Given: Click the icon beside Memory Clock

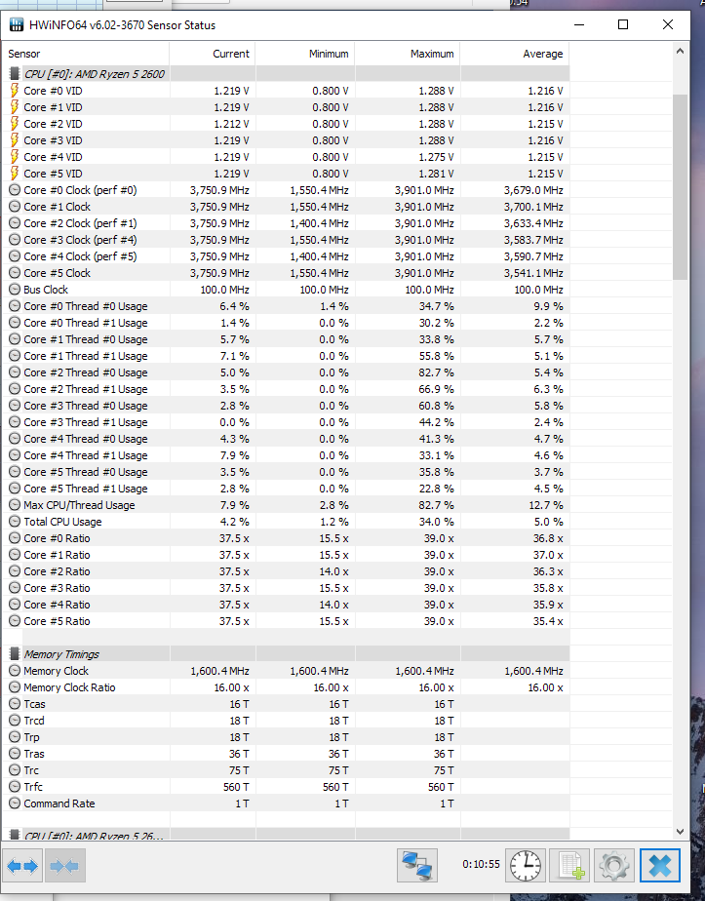Looking at the screenshot, I should point(15,671).
